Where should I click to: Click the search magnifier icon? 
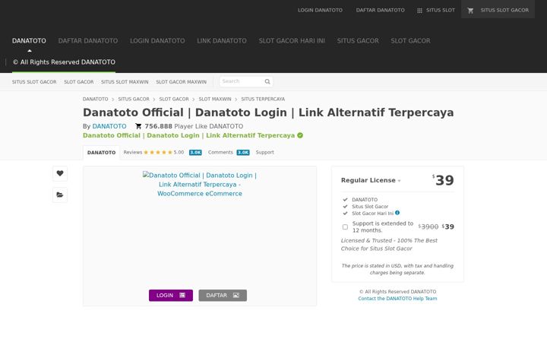[267, 81]
